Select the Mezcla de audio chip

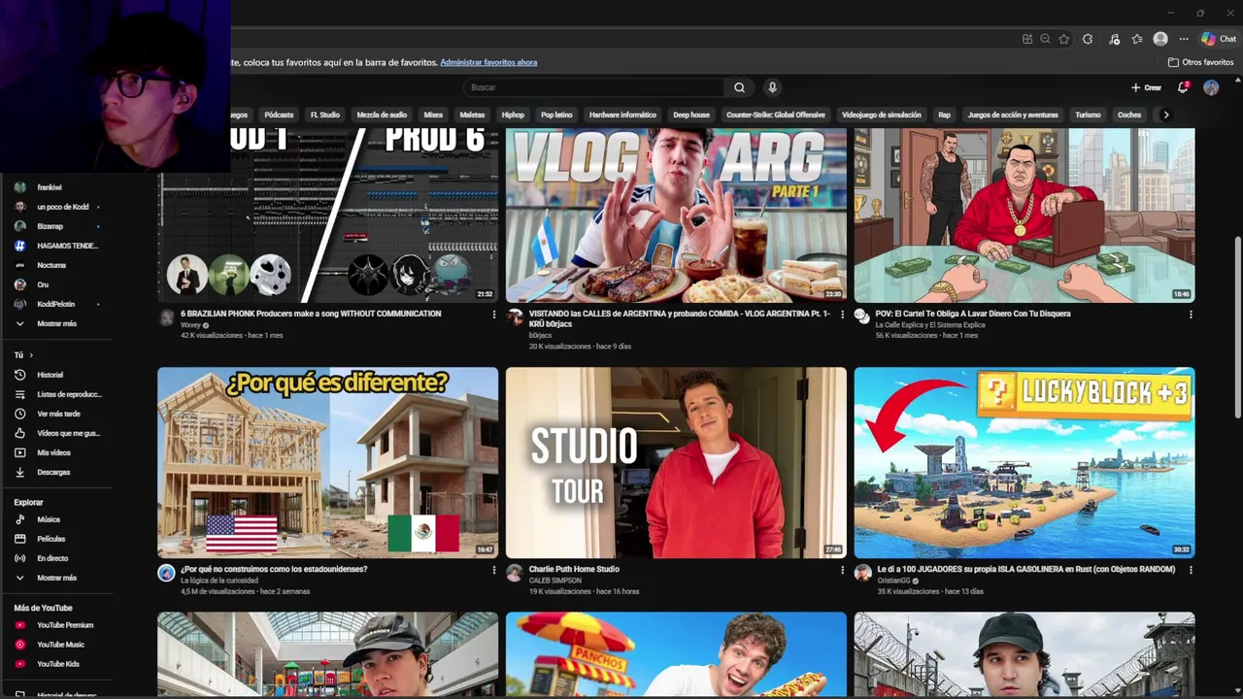[x=382, y=115]
